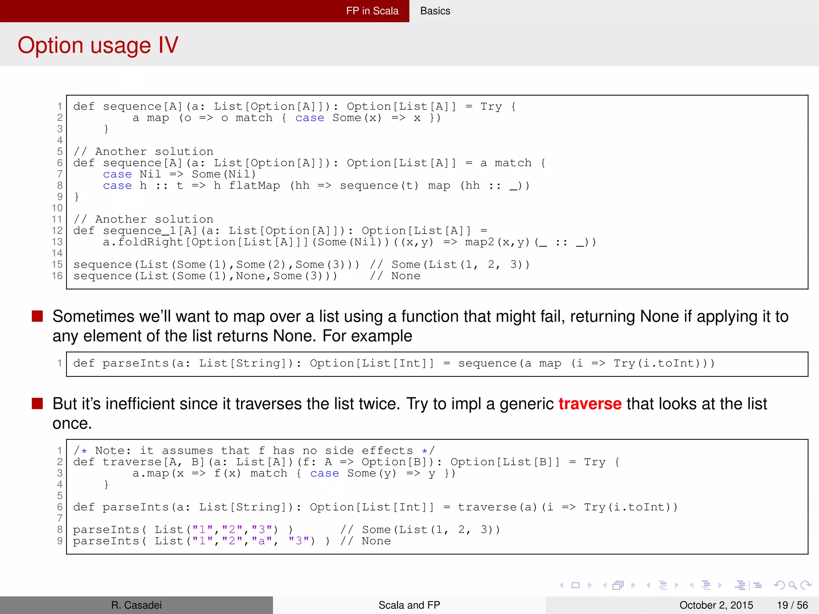Click the go-forward redo arrow icon
Screen dimensions: 819x614
[806, 585]
